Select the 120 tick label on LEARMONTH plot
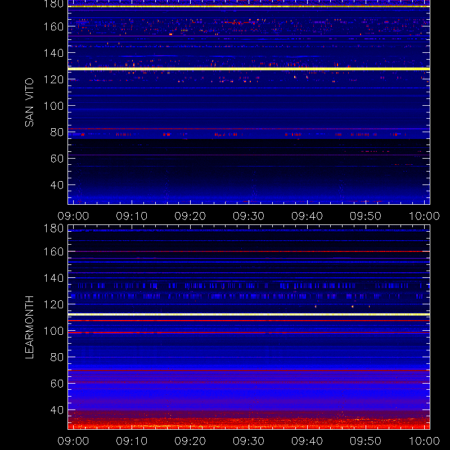450x450 pixels. 53,304
